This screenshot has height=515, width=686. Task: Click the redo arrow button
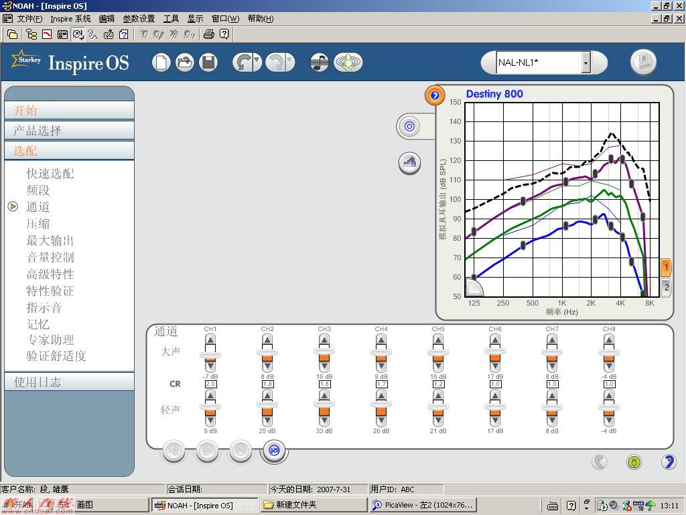tap(275, 62)
